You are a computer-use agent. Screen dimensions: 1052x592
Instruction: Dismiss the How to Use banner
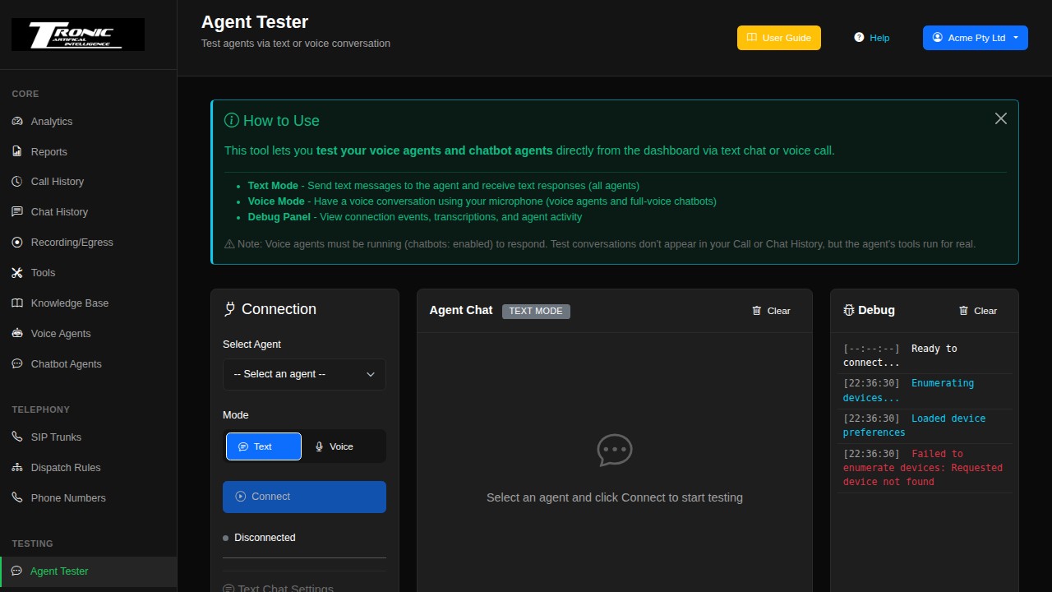pyautogui.click(x=1000, y=118)
